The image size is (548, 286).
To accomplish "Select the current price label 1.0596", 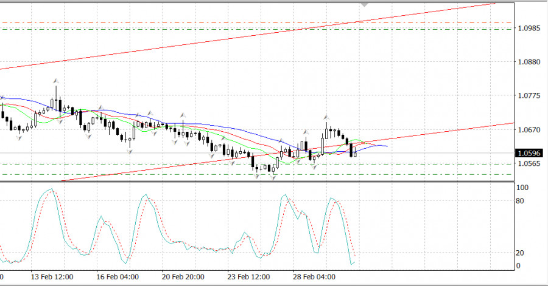I will pyautogui.click(x=528, y=153).
